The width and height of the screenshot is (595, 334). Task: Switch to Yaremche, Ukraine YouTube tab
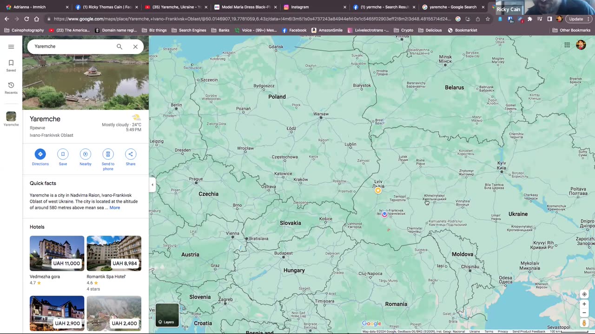point(176,7)
